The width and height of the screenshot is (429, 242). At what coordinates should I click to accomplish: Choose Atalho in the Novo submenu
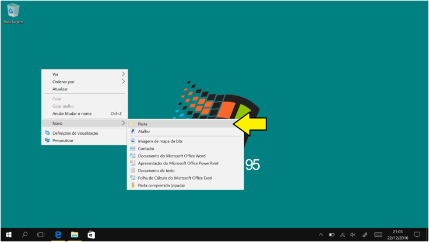143,132
